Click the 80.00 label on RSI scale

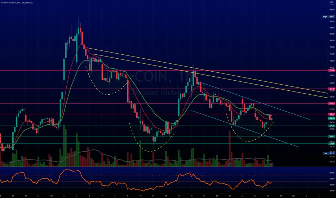point(332,172)
